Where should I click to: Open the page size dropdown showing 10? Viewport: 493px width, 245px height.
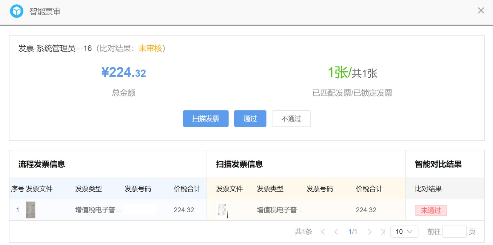(404, 232)
